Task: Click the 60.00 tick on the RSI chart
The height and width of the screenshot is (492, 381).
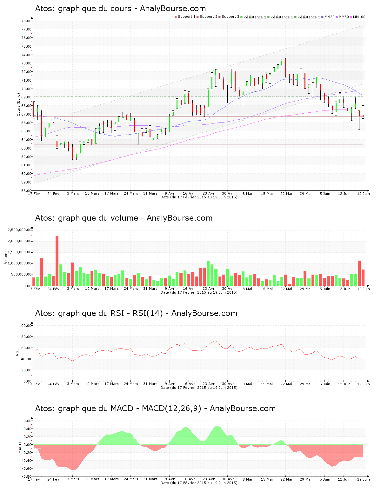Action: (x=26, y=348)
